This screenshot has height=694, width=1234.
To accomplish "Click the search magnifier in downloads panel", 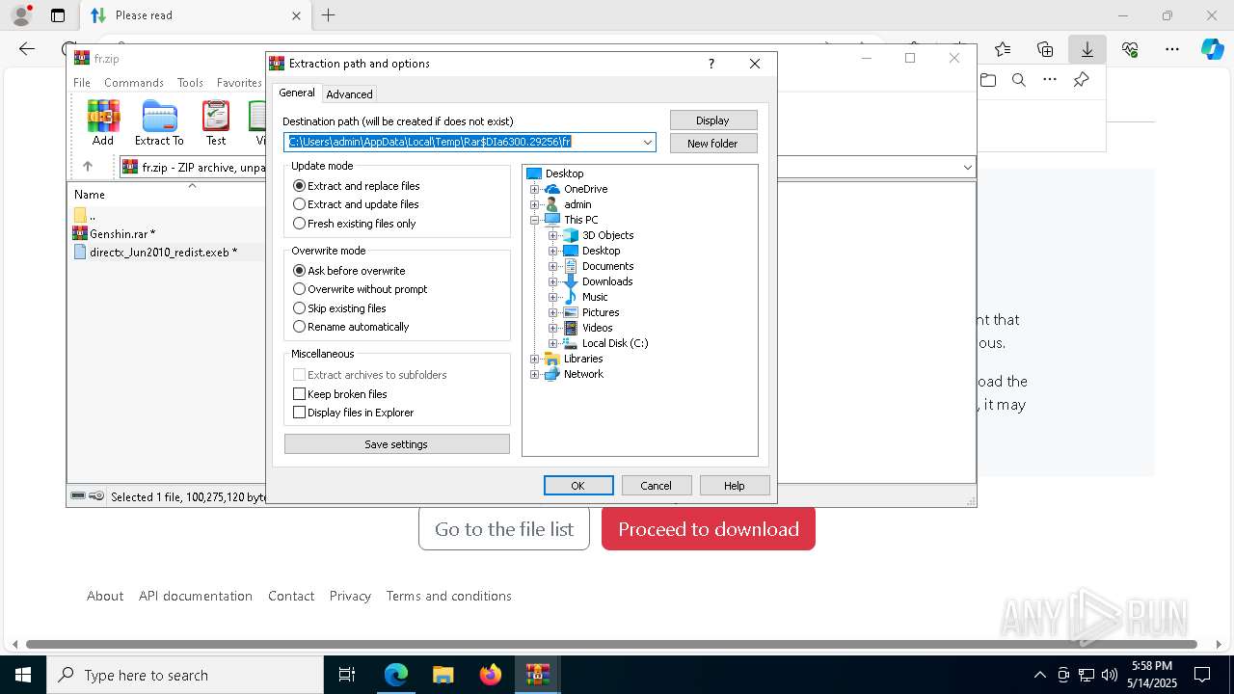I will [1018, 80].
